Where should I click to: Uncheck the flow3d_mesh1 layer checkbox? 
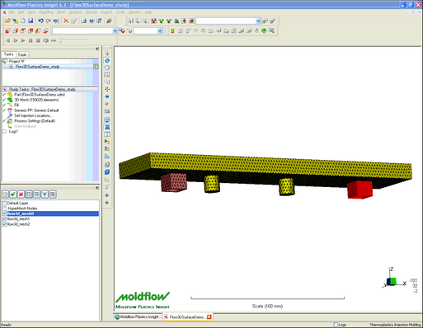(4, 219)
